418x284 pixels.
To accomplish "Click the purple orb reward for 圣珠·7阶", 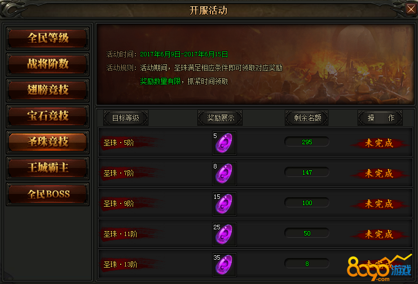I will (x=224, y=173).
